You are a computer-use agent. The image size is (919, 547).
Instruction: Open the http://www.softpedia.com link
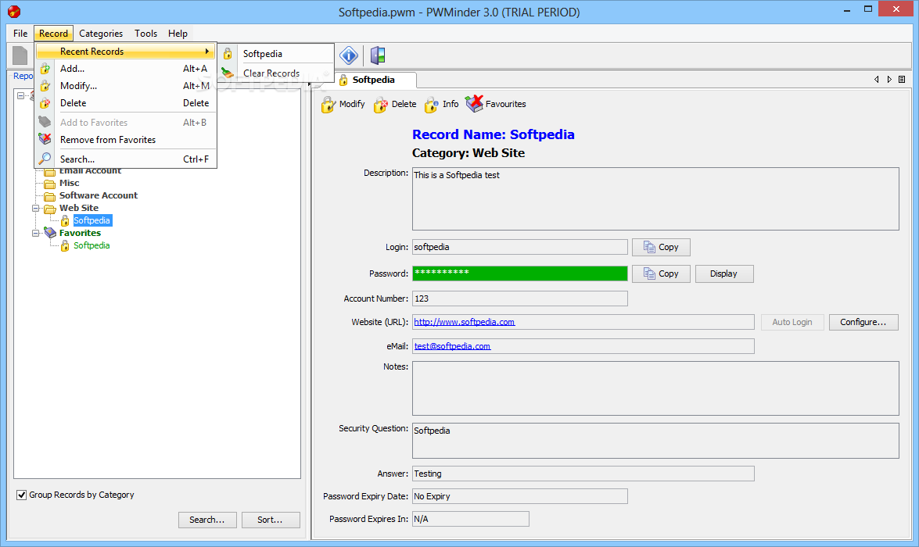[x=464, y=322]
